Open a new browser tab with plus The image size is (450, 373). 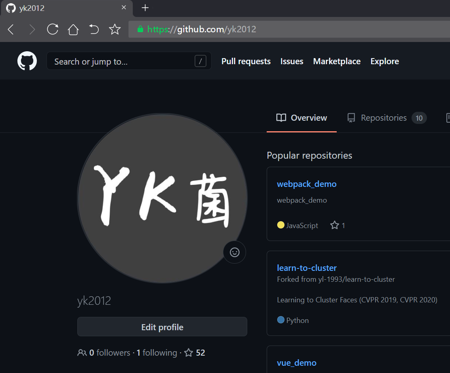click(x=145, y=8)
